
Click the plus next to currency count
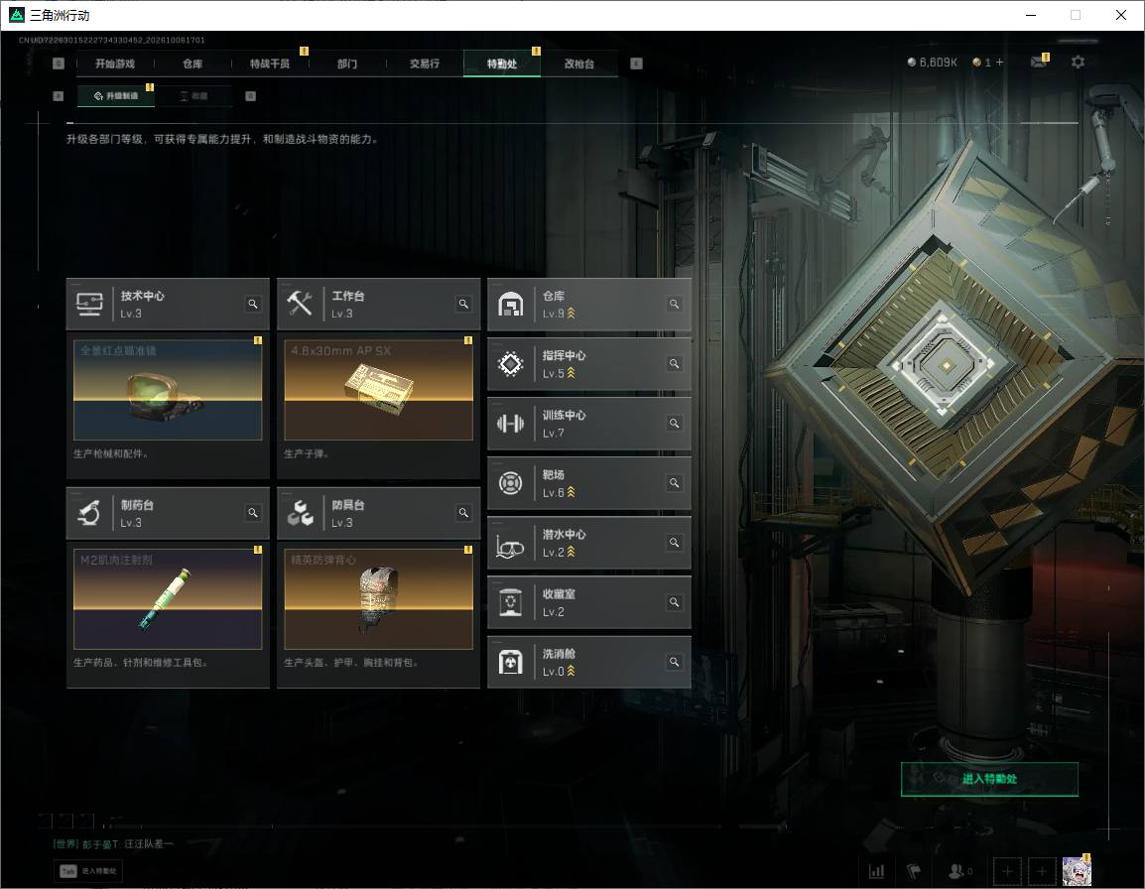(1000, 63)
